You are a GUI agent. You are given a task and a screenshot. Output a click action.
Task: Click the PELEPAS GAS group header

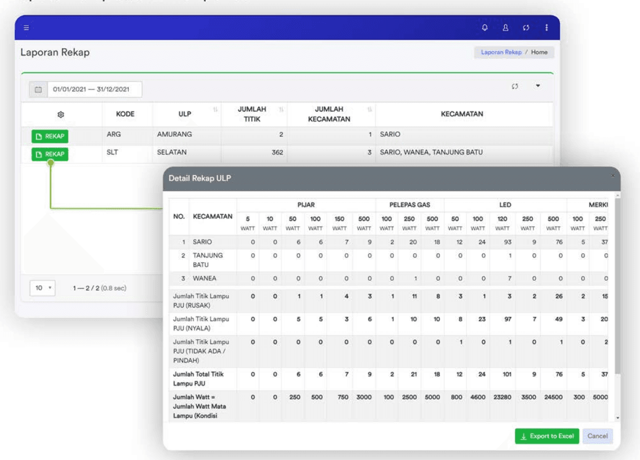click(x=410, y=205)
